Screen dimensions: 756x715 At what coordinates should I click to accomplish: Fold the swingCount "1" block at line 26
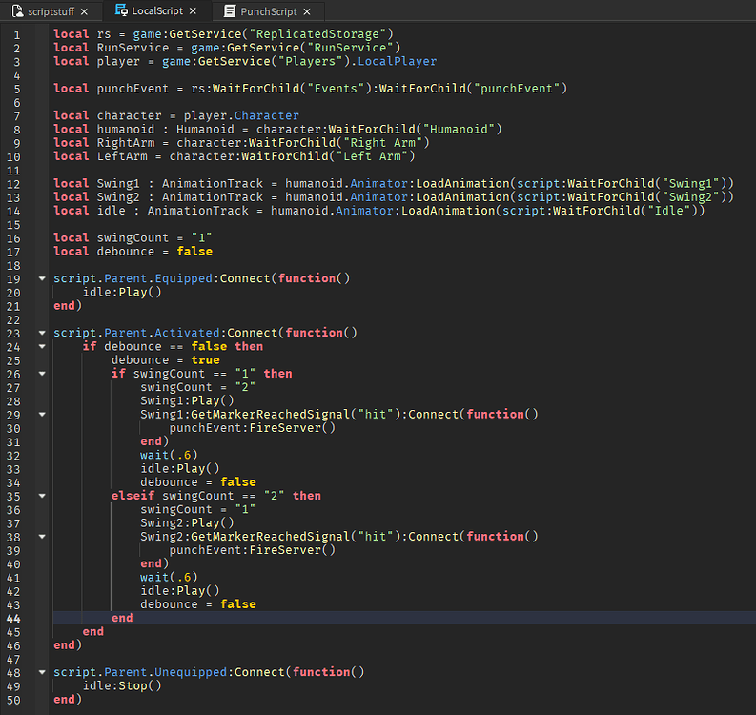[x=42, y=374]
